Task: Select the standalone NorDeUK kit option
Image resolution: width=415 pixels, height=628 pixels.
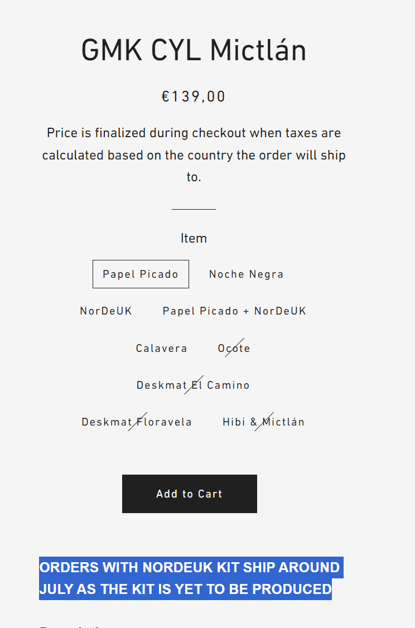Action: (106, 311)
